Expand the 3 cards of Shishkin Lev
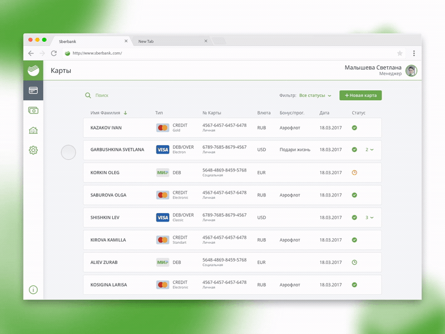Viewport: 445px width, 334px height. [x=369, y=218]
